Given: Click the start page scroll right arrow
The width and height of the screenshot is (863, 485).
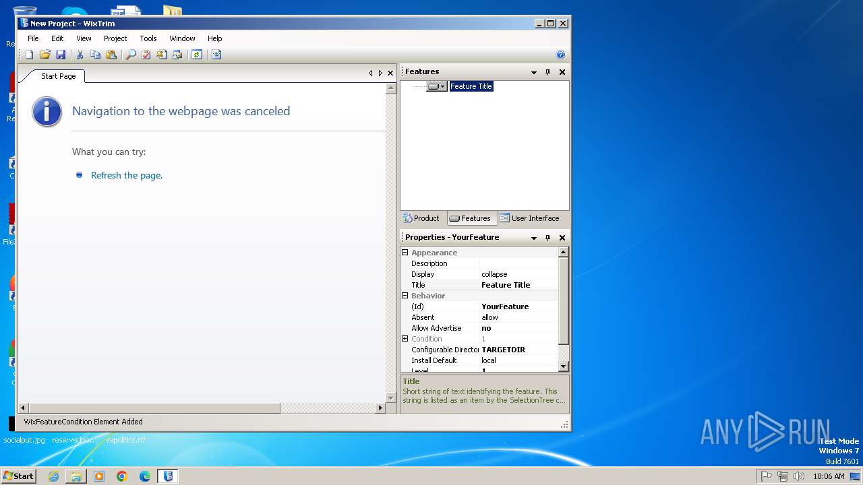Looking at the screenshot, I should coord(380,408).
